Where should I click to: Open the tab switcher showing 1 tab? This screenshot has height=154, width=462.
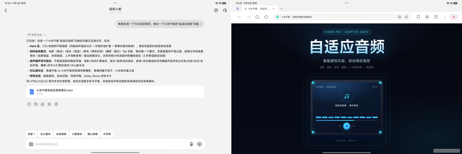(436, 17)
